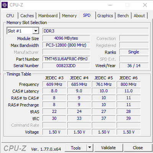Click the Serial Number field 008232DD

[x=66, y=66]
